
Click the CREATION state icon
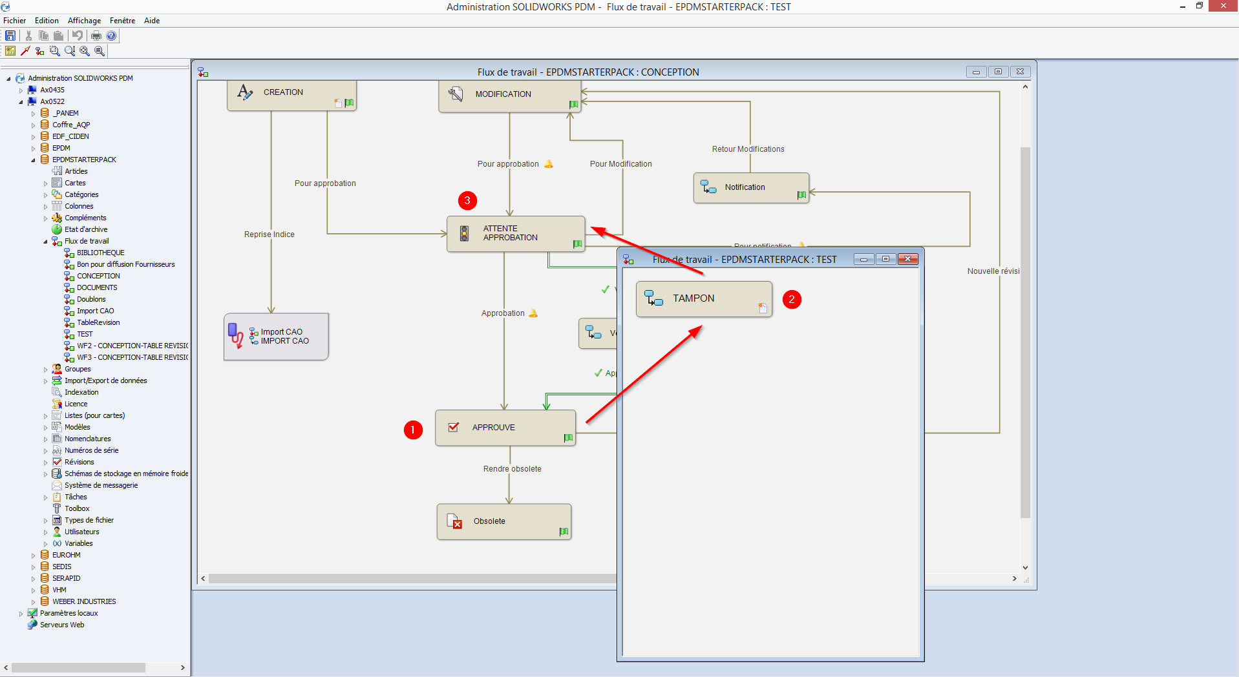[245, 92]
